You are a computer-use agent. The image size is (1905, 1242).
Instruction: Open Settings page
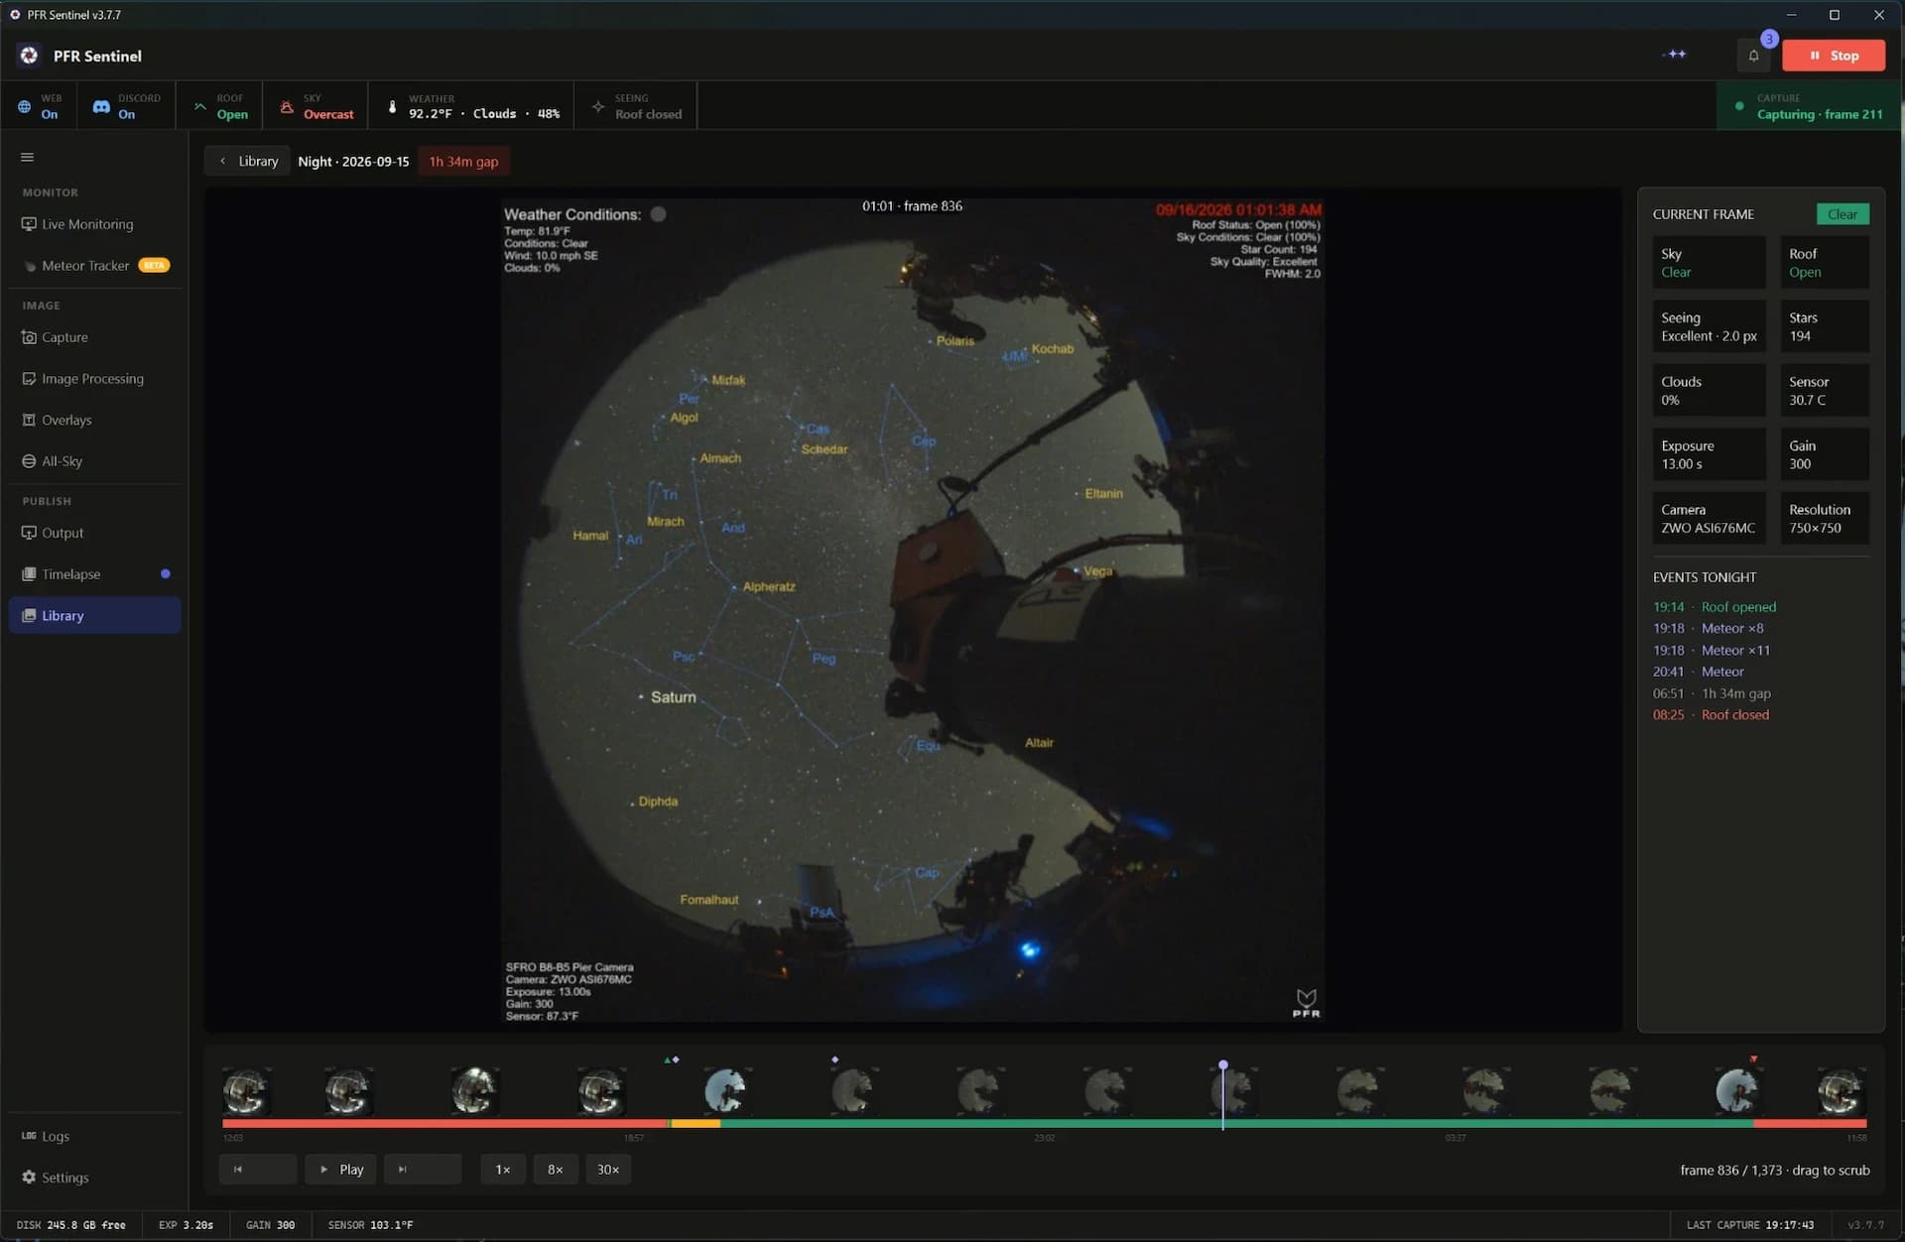click(94, 1178)
